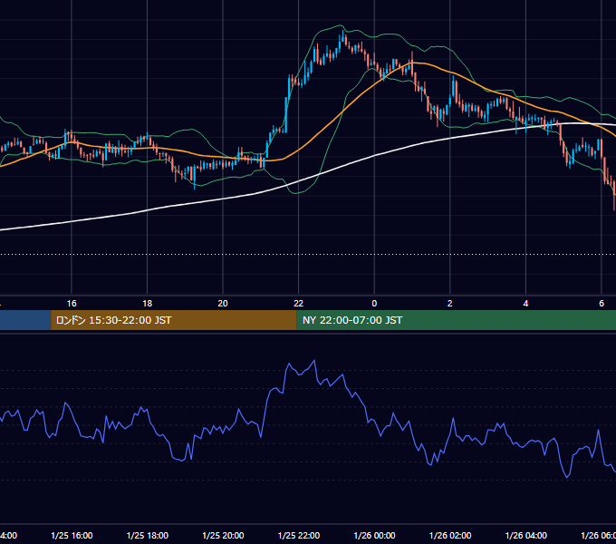Click the 1/25 18:00 date label
The image size is (616, 544).
pos(148,535)
